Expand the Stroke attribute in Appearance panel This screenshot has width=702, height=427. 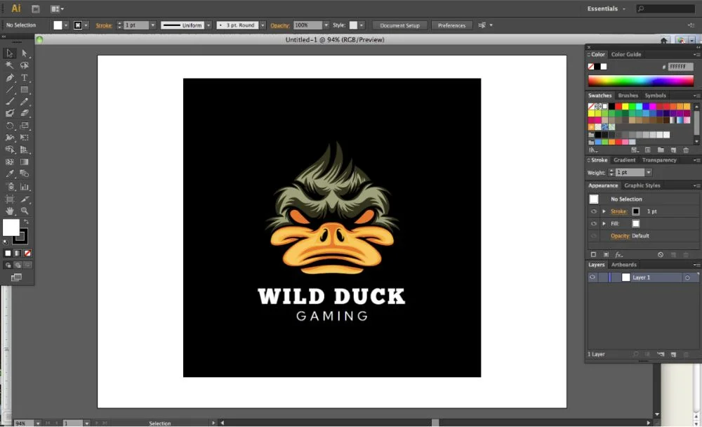604,211
